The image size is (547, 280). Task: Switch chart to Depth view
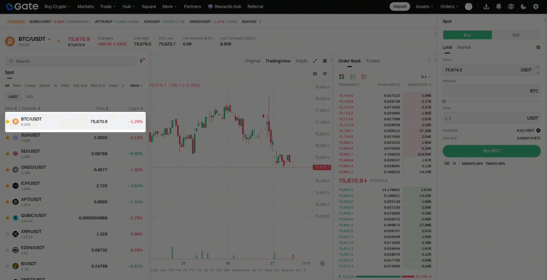[301, 61]
